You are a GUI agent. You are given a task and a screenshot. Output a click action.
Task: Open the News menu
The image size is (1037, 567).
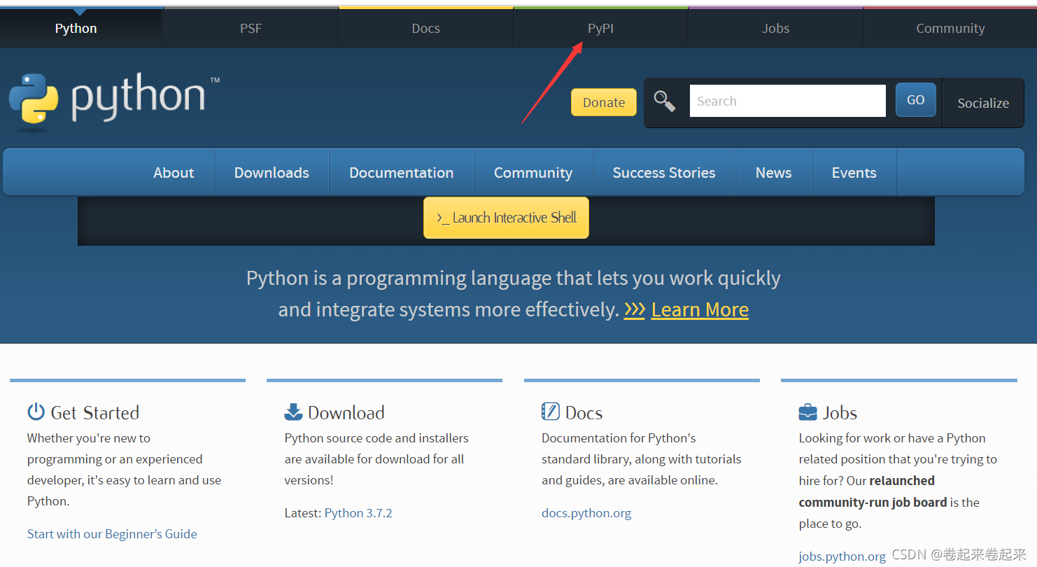[774, 173]
